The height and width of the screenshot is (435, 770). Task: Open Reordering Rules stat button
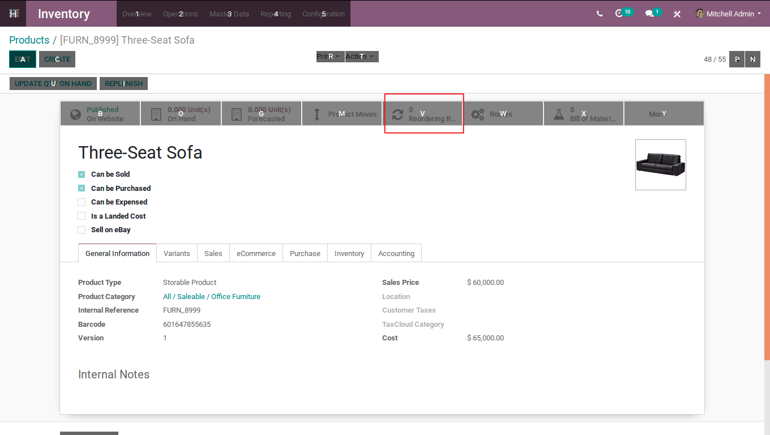click(x=422, y=114)
